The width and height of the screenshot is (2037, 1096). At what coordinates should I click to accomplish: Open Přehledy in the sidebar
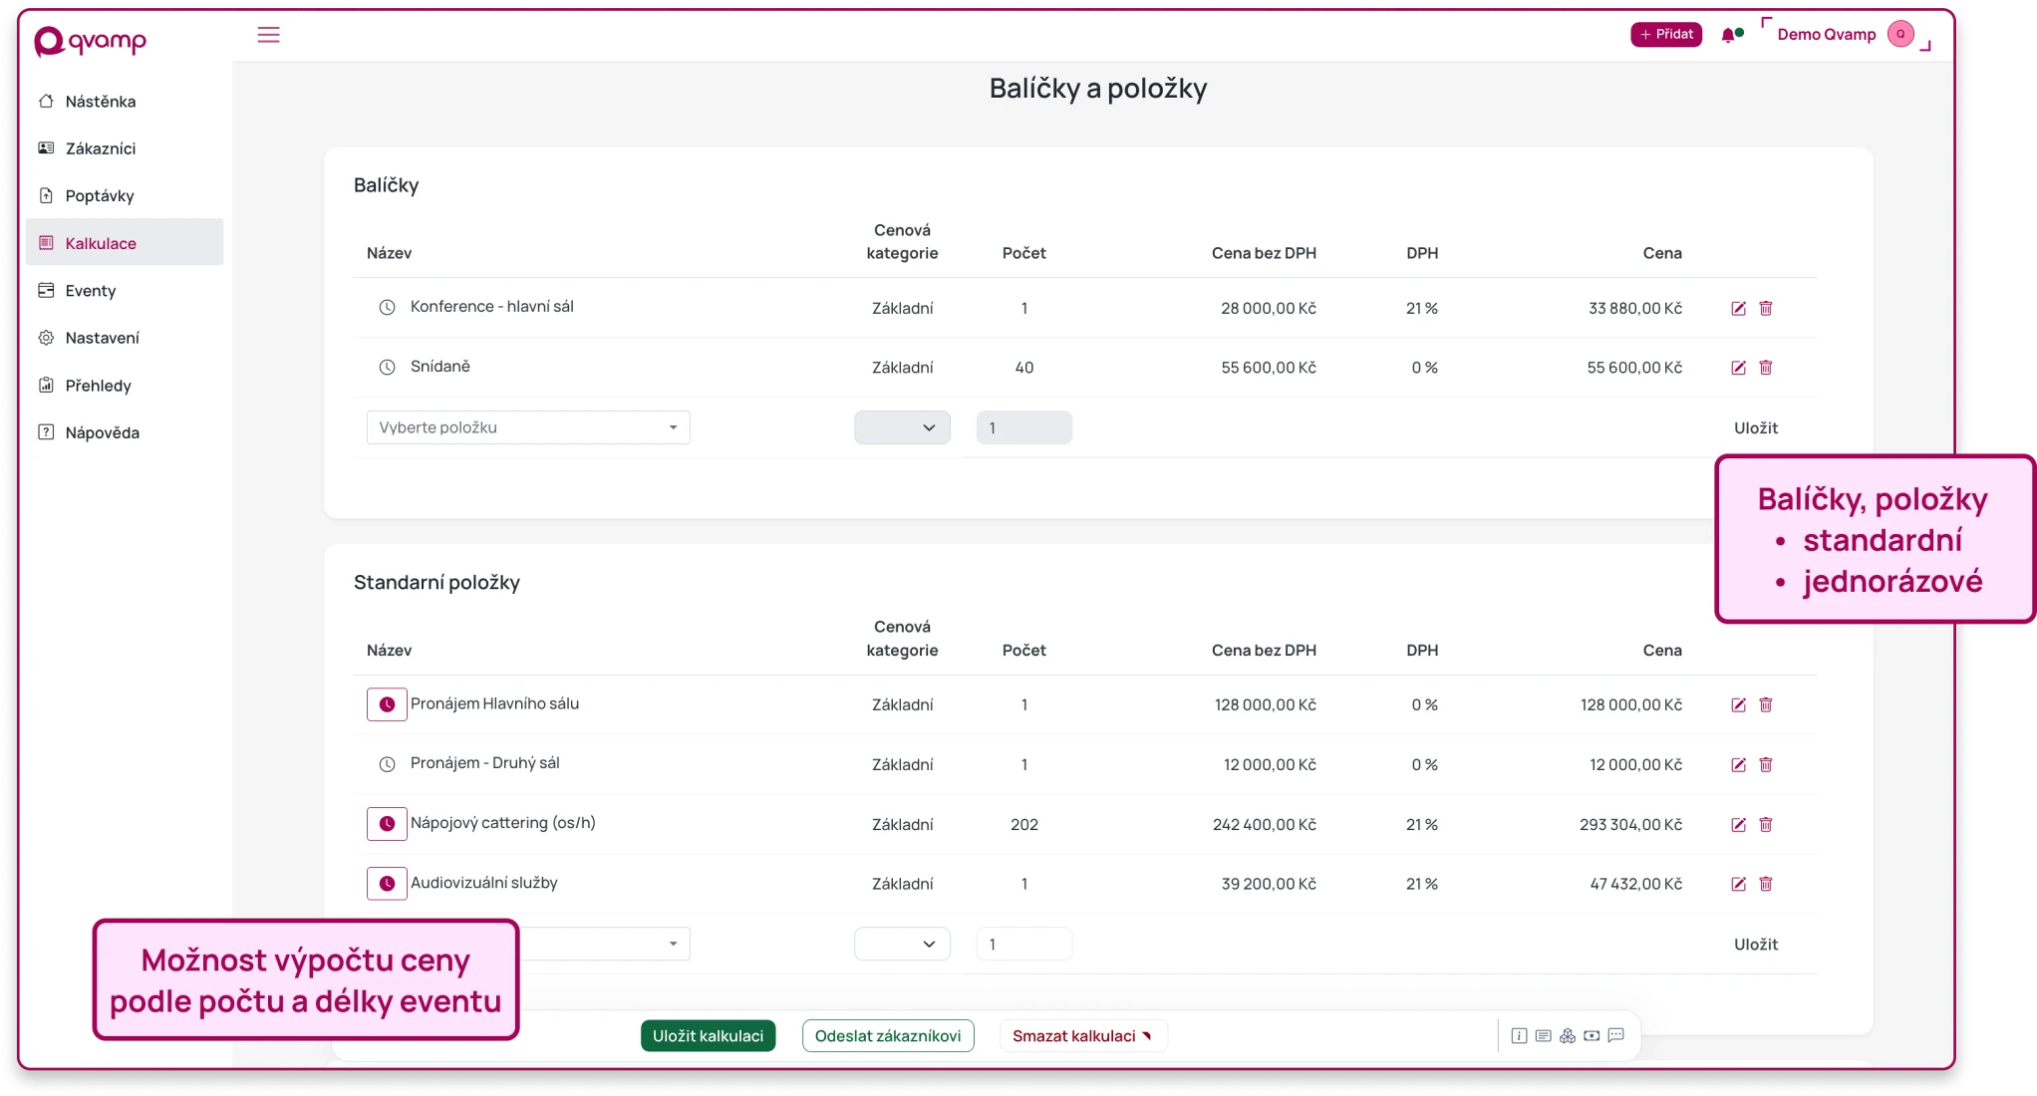125,386
